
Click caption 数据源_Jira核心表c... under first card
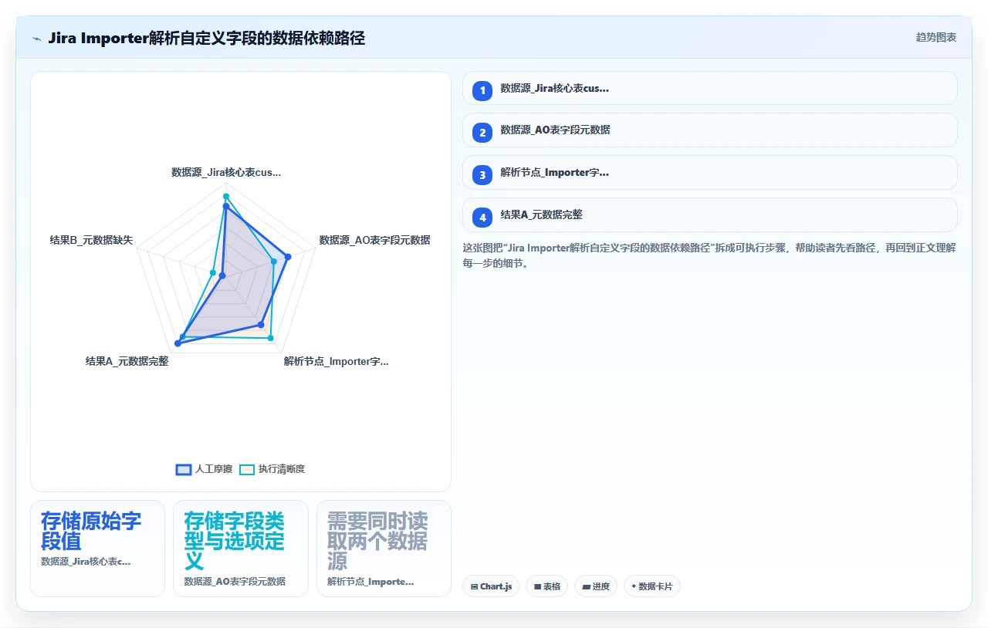[x=86, y=562]
